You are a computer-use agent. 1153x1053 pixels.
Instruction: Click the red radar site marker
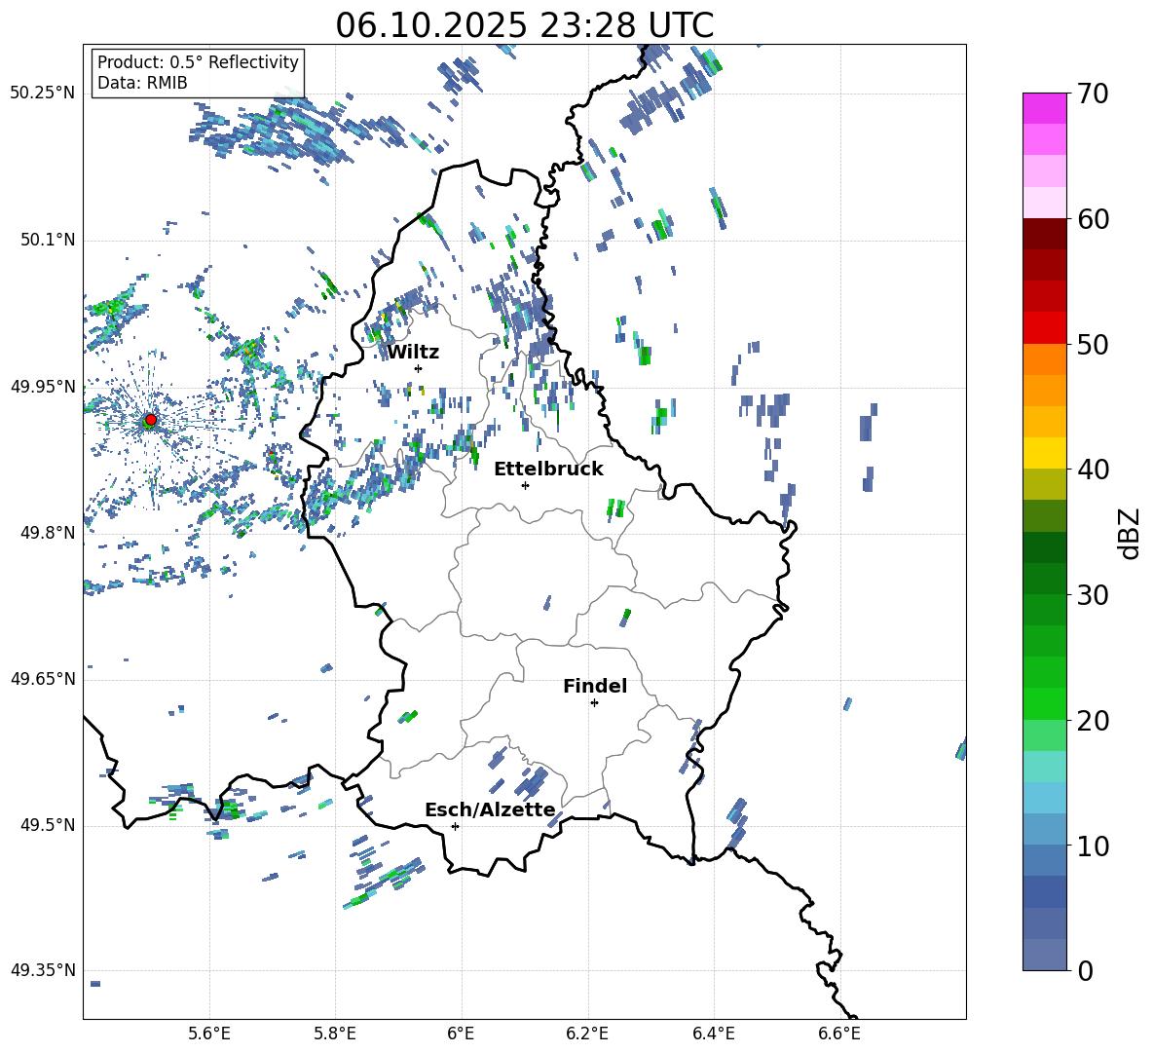[x=151, y=420]
